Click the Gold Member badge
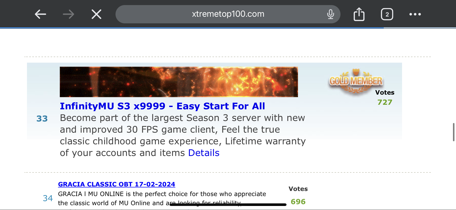456x210 pixels. coord(356,82)
